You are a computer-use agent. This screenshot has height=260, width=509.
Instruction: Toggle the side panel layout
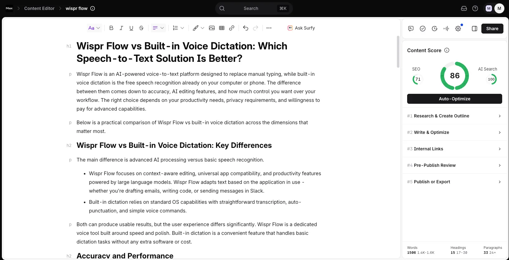click(475, 29)
